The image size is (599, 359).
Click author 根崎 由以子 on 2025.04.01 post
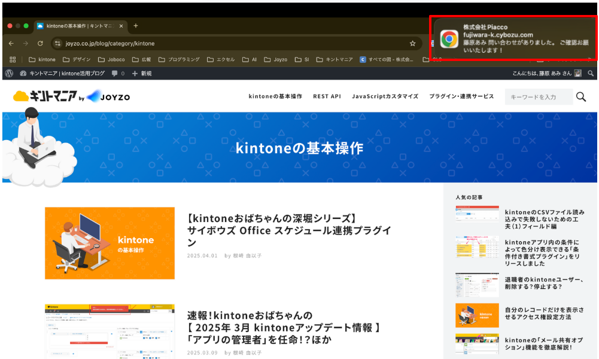point(248,256)
